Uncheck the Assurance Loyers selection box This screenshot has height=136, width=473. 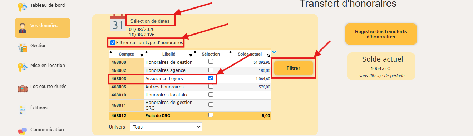pyautogui.click(x=211, y=78)
